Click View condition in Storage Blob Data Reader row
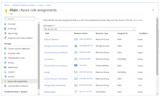Viewport: 165px width, 100px height. coord(140,85)
